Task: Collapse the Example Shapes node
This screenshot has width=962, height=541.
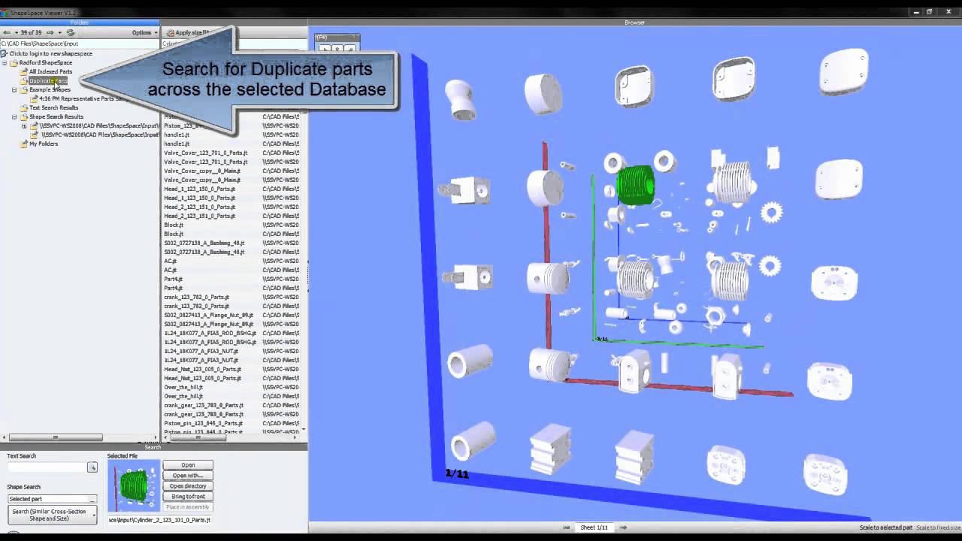Action: coord(14,89)
